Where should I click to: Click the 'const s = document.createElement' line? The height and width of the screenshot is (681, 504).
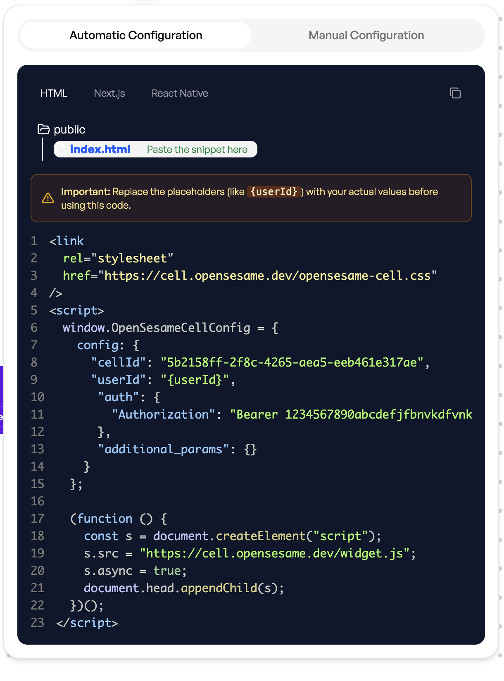233,536
